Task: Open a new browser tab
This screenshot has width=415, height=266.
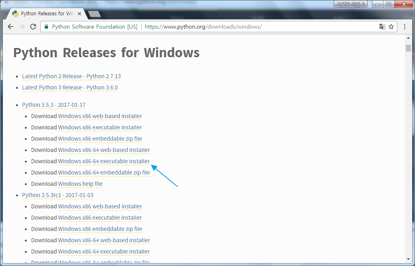Action: (94, 14)
